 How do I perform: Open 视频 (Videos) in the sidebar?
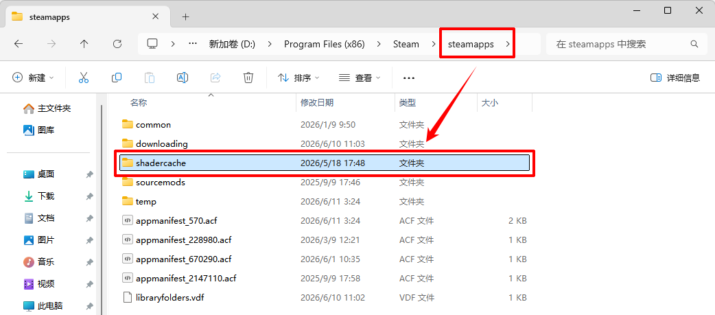coord(38,283)
